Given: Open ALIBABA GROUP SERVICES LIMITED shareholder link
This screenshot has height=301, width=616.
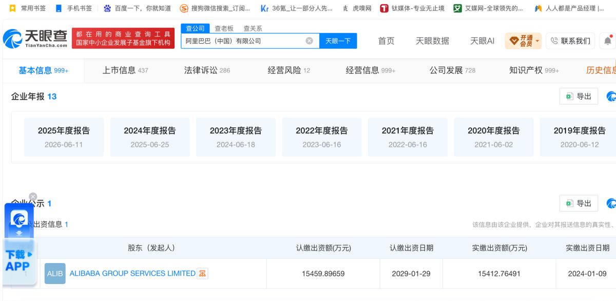Looking at the screenshot, I should pos(132,273).
